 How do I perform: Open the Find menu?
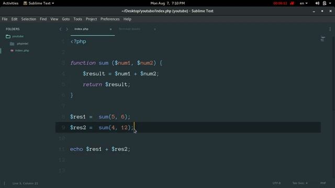pyautogui.click(x=43, y=19)
